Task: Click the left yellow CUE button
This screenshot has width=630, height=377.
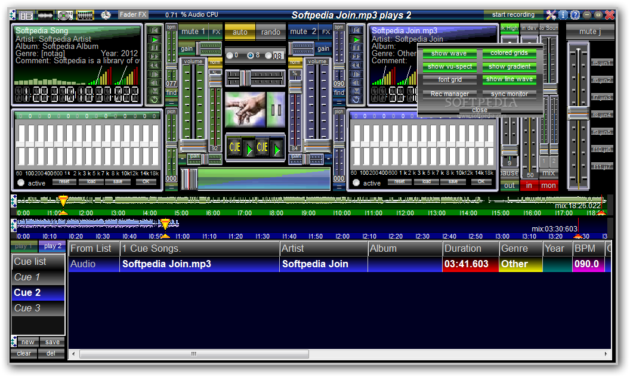Action: (234, 147)
